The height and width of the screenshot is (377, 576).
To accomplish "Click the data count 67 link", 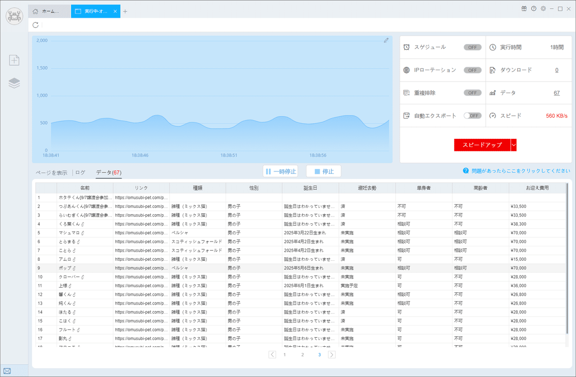I will point(557,93).
